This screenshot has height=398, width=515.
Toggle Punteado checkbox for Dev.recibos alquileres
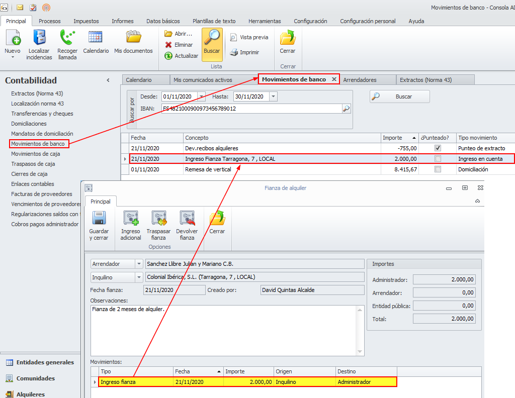438,148
